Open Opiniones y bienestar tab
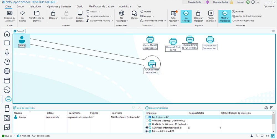 coord(59,7)
